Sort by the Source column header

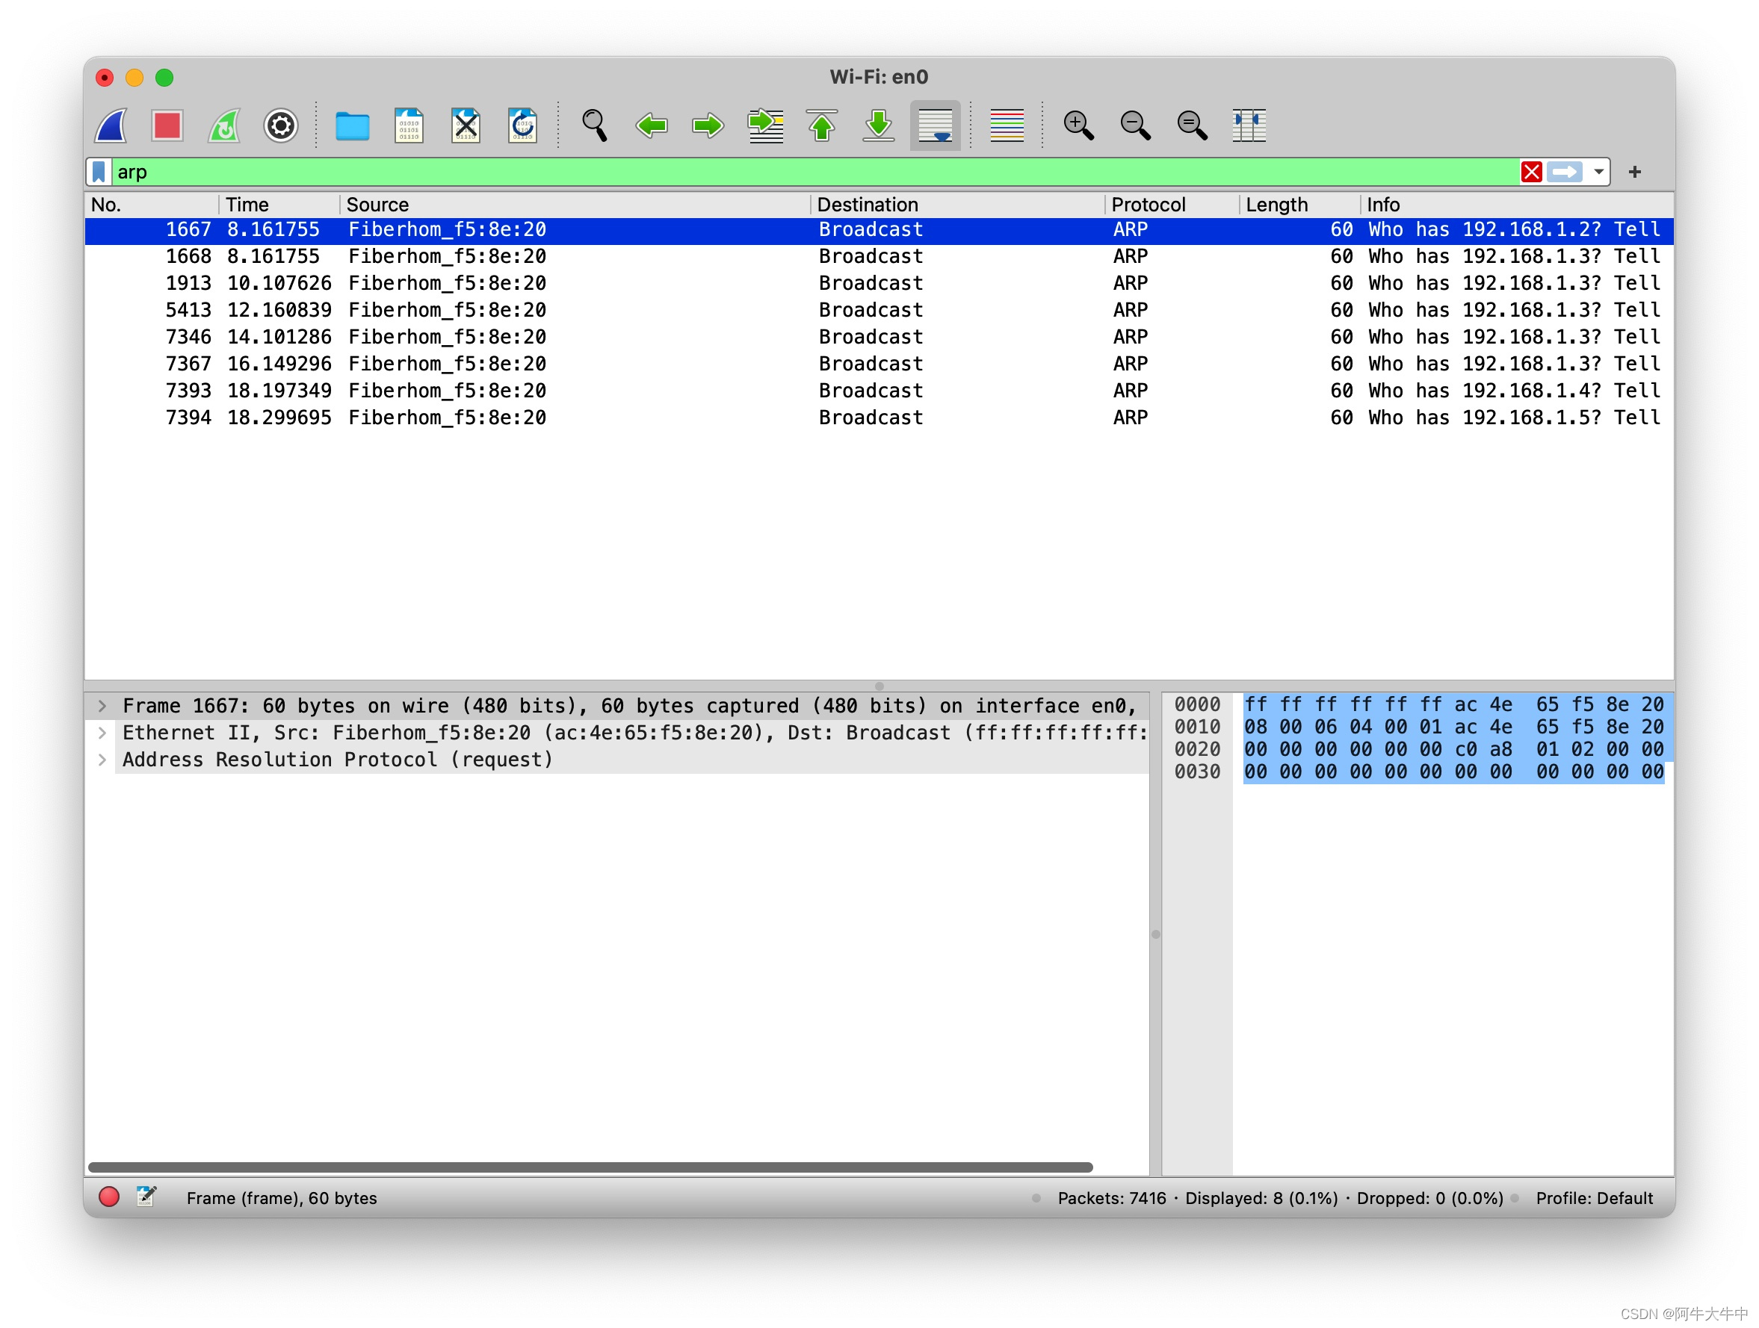click(x=575, y=204)
